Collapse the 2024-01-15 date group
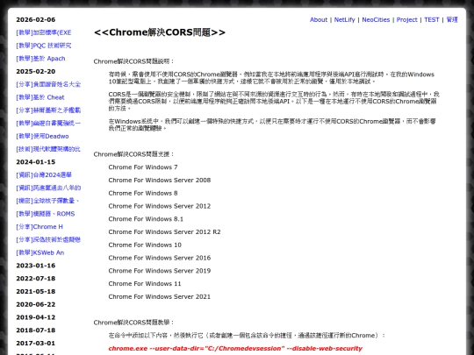 [x=36, y=162]
